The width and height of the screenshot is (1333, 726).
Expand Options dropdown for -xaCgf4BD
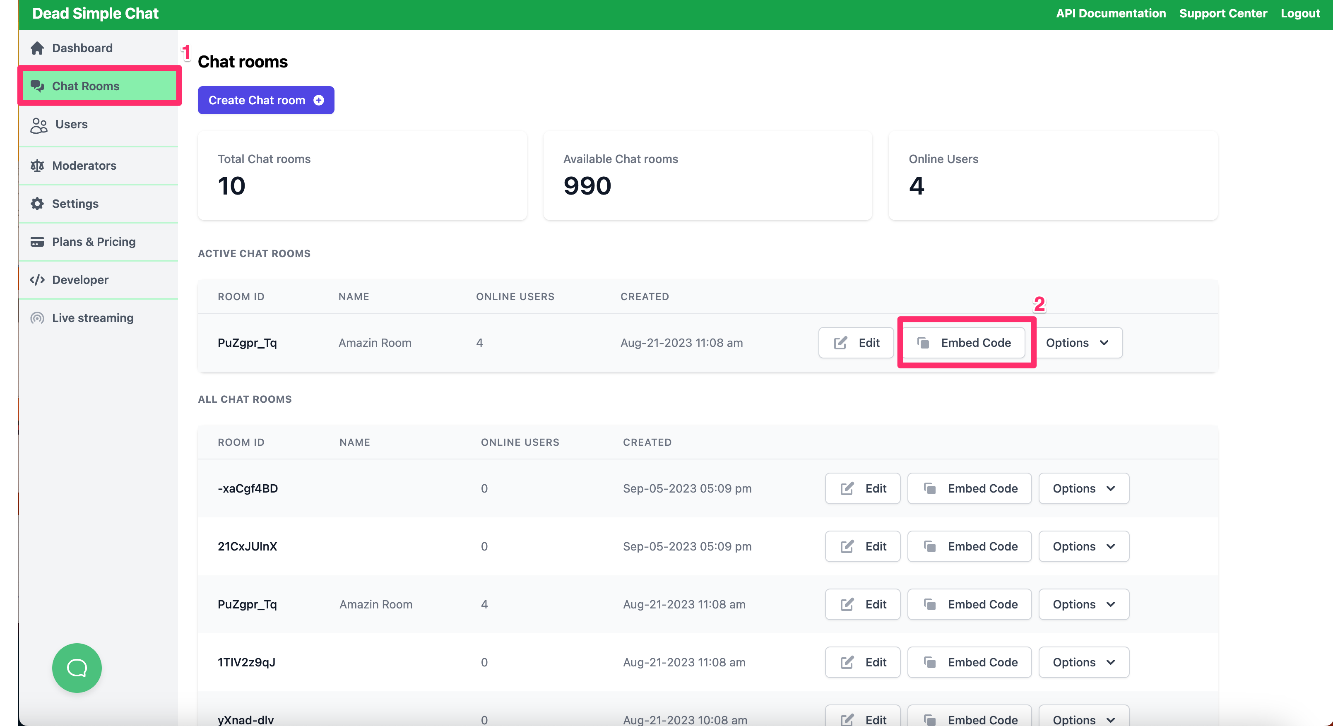point(1084,488)
